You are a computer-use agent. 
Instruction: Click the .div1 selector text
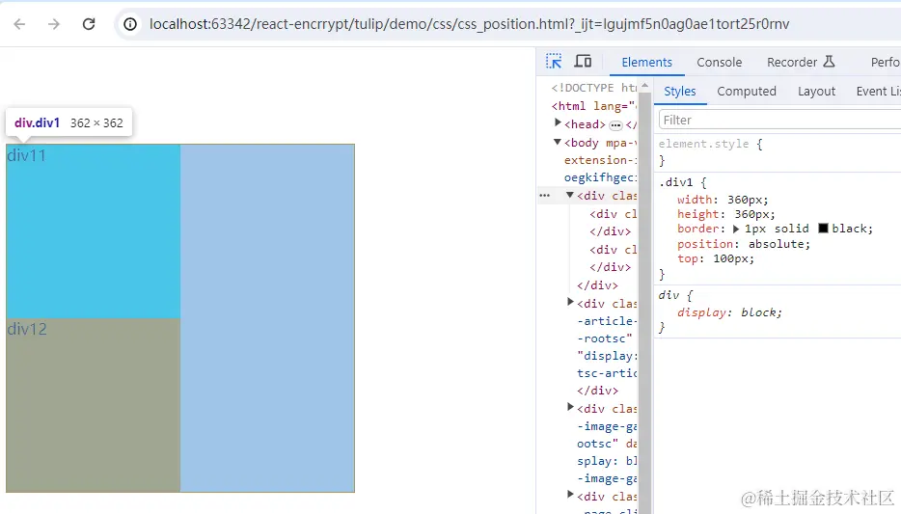pos(675,182)
